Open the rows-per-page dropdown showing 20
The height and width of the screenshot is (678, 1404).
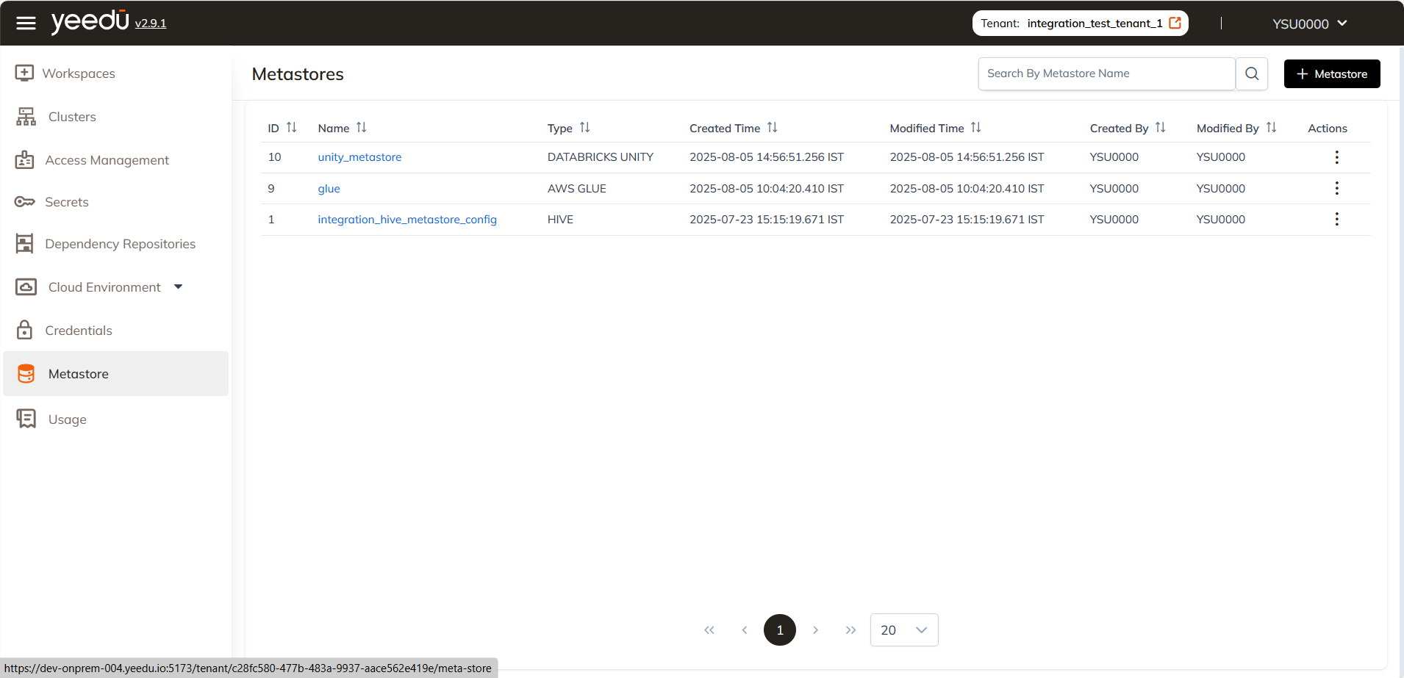point(903,630)
